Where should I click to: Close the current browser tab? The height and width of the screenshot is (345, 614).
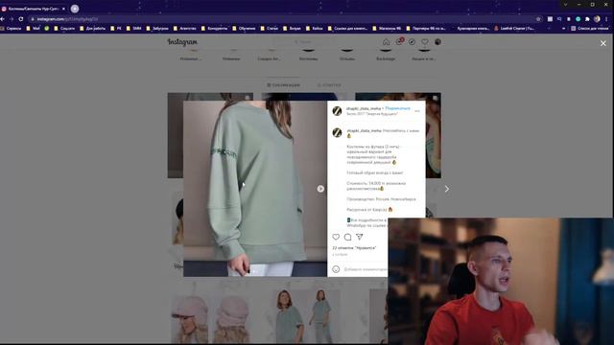point(63,9)
